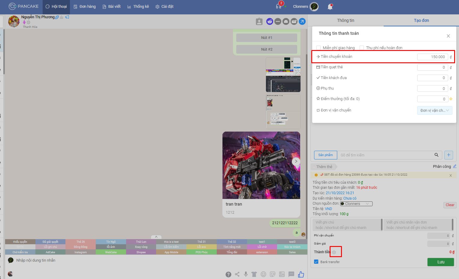Click the microphone voice message icon

tap(246, 274)
